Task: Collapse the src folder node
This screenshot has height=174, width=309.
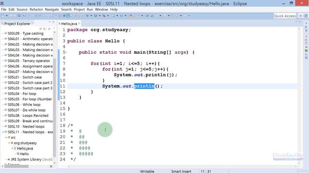Action: click(x=6, y=137)
